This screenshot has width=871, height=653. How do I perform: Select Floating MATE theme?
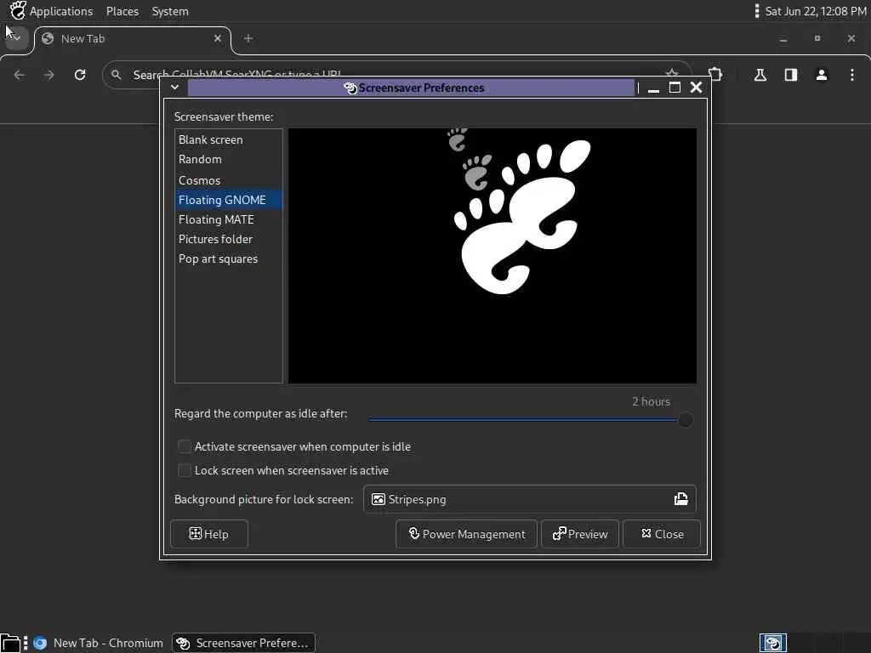pyautogui.click(x=228, y=220)
